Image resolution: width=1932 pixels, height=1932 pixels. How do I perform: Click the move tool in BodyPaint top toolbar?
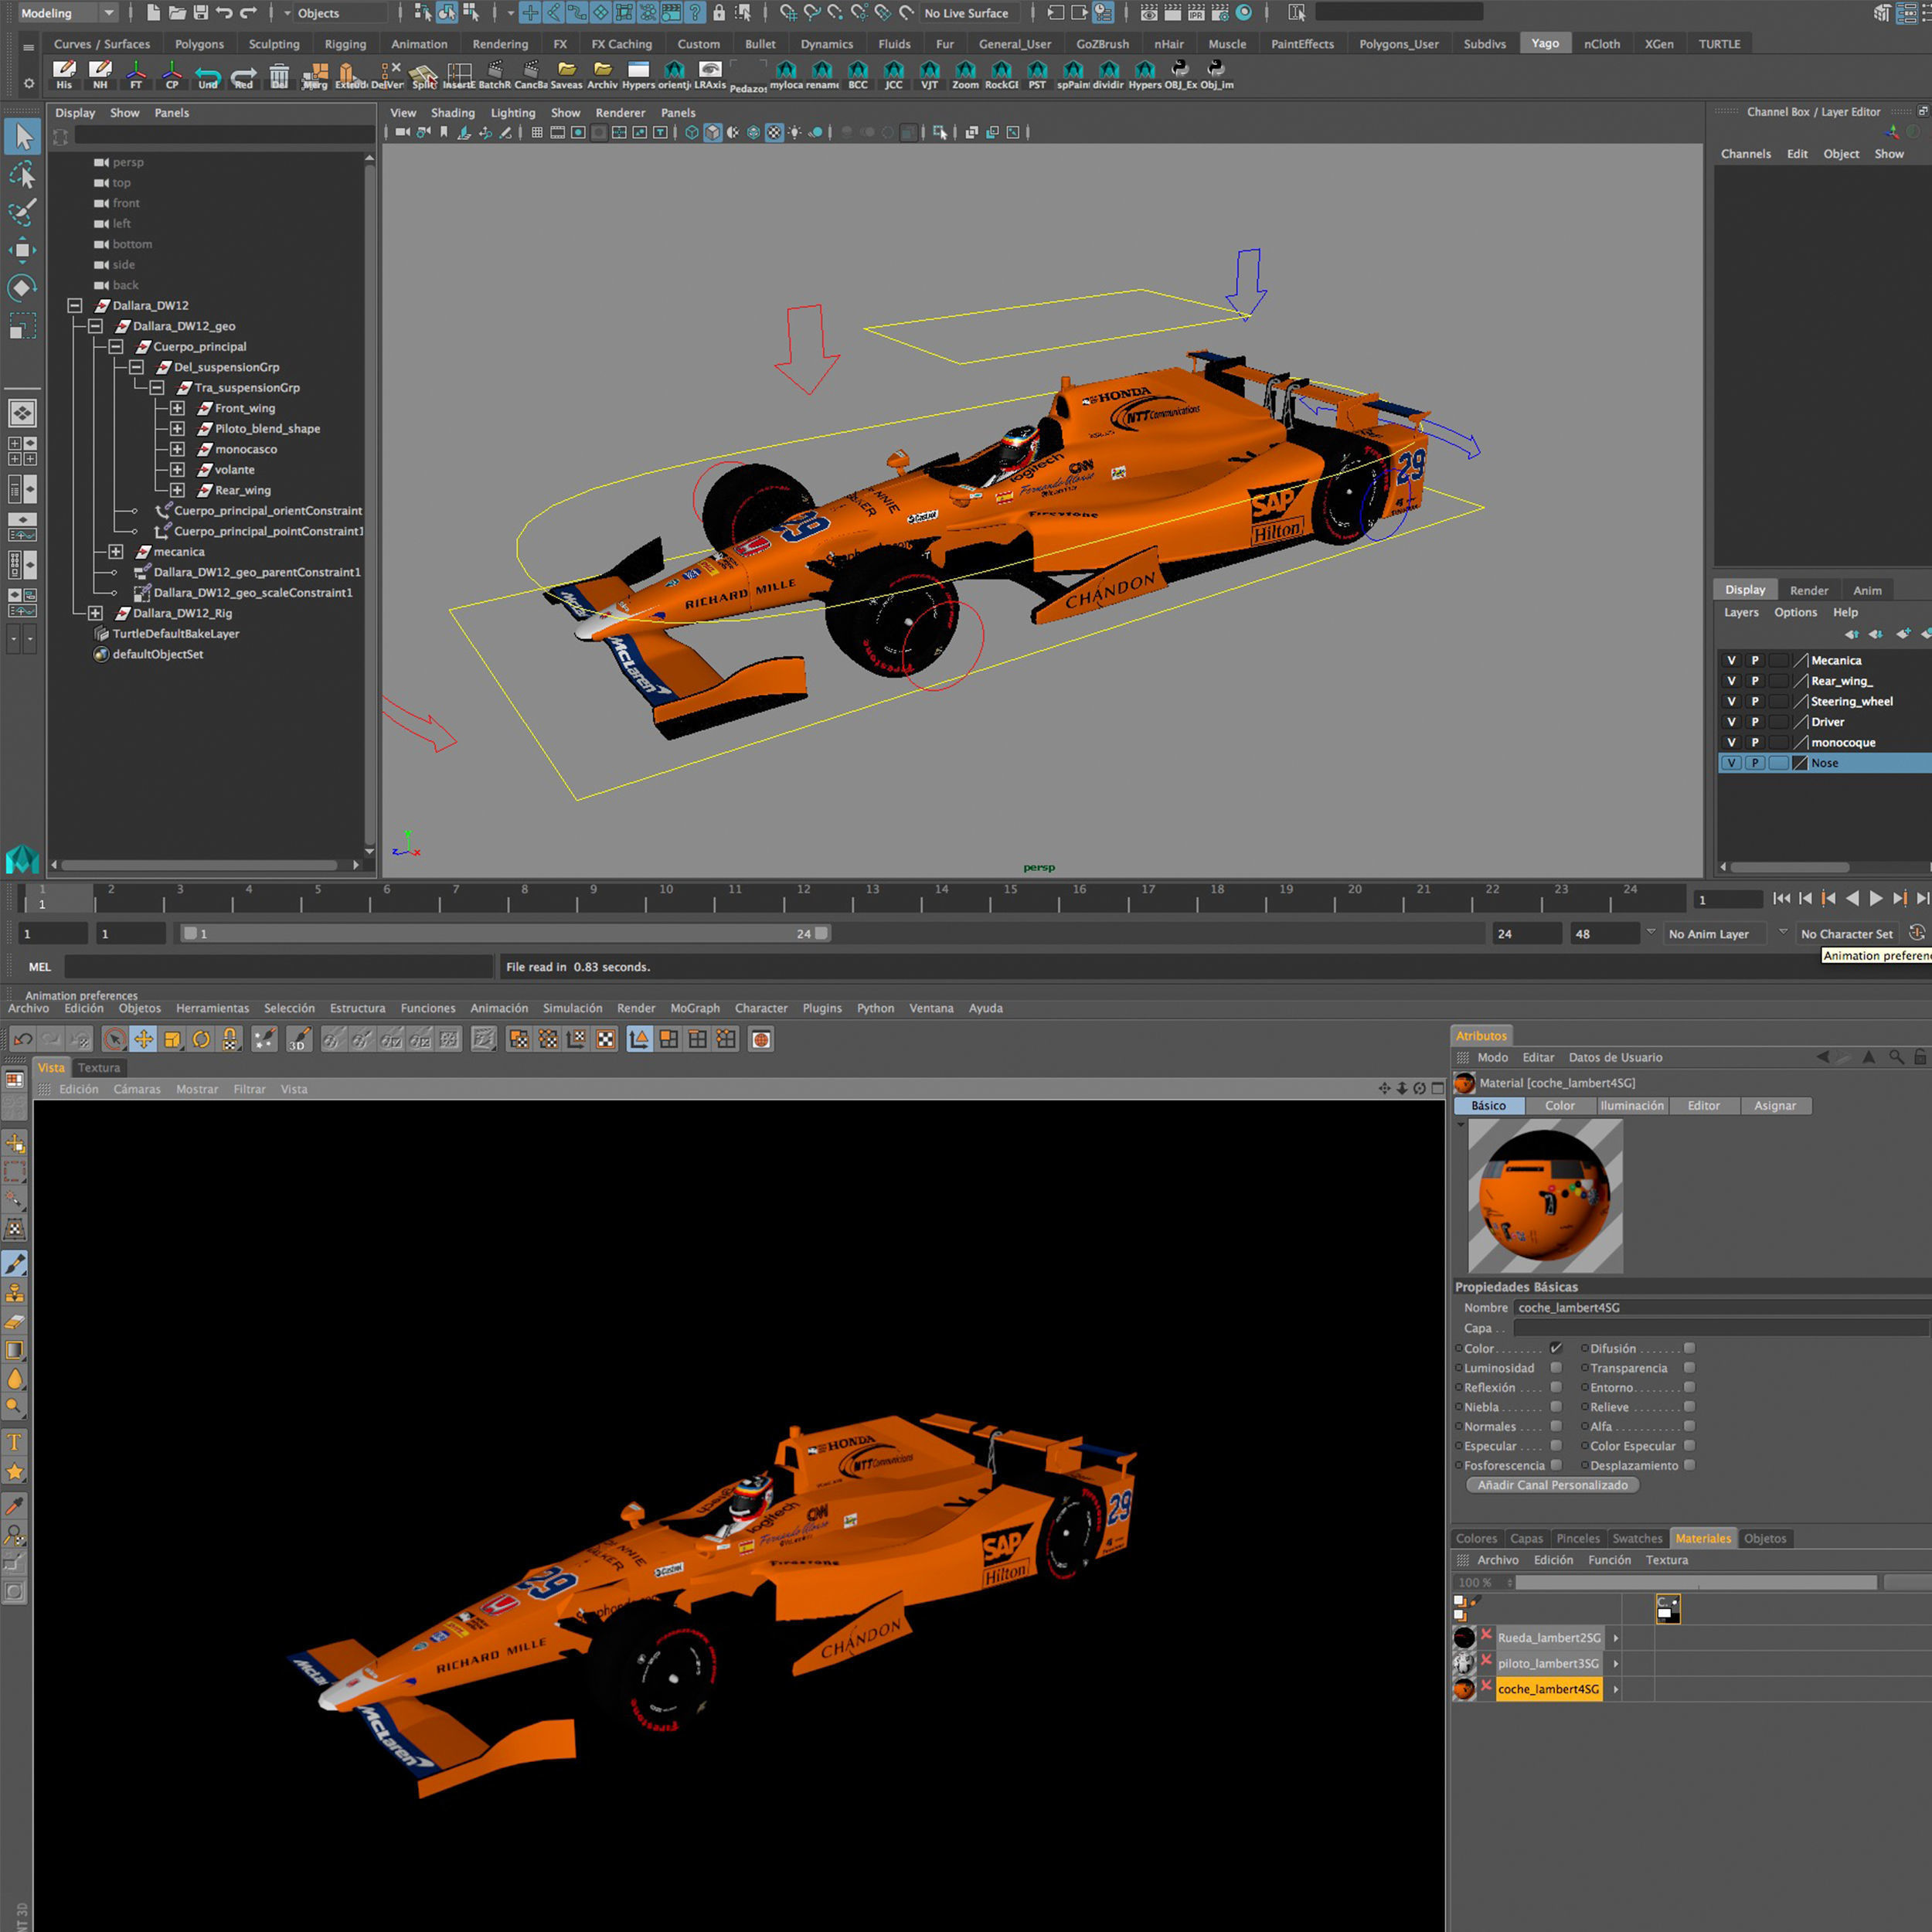tap(144, 1039)
